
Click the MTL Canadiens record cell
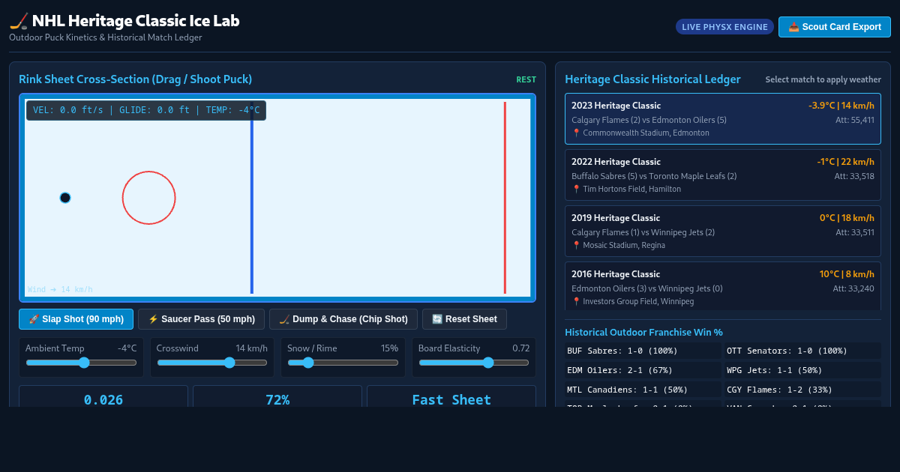click(643, 390)
